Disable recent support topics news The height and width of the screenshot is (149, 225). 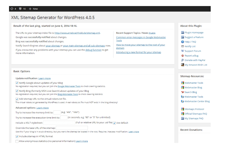coord(152,33)
